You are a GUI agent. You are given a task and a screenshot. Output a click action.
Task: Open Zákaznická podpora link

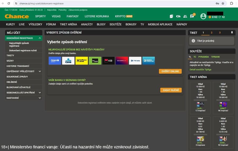[x=78, y=10]
